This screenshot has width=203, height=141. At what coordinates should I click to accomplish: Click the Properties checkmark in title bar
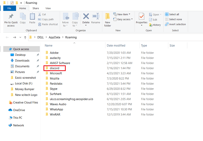click(x=12, y=3)
